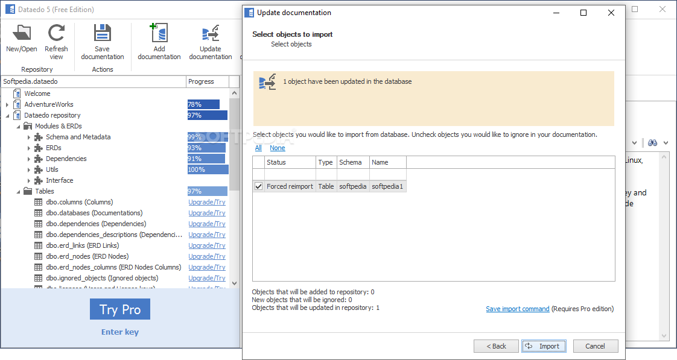This screenshot has height=360, width=677.
Task: Click Dataedo repository 97% progress bar
Action: pyautogui.click(x=207, y=115)
